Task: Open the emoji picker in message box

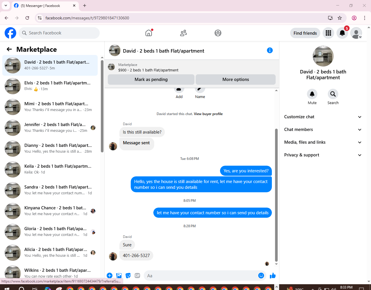Action: (261, 276)
